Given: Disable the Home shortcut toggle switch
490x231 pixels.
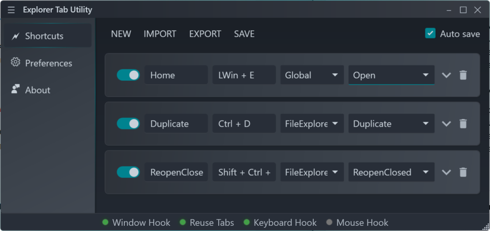Looking at the screenshot, I should [128, 75].
